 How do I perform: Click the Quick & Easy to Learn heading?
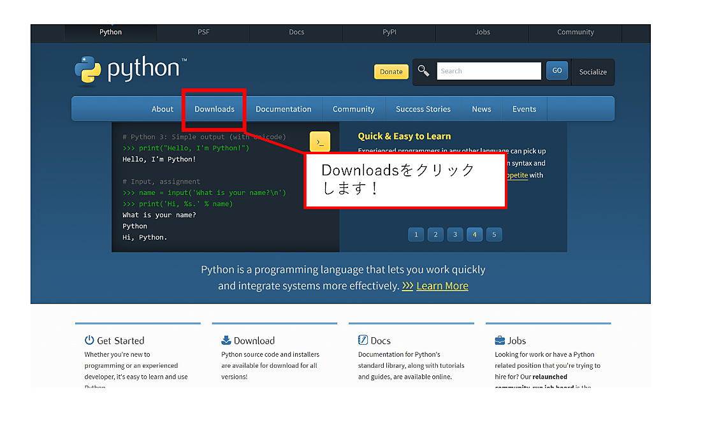click(x=404, y=136)
